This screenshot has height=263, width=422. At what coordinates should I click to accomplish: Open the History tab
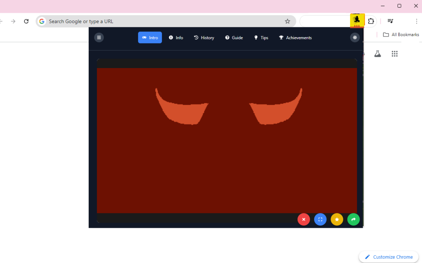pos(204,37)
